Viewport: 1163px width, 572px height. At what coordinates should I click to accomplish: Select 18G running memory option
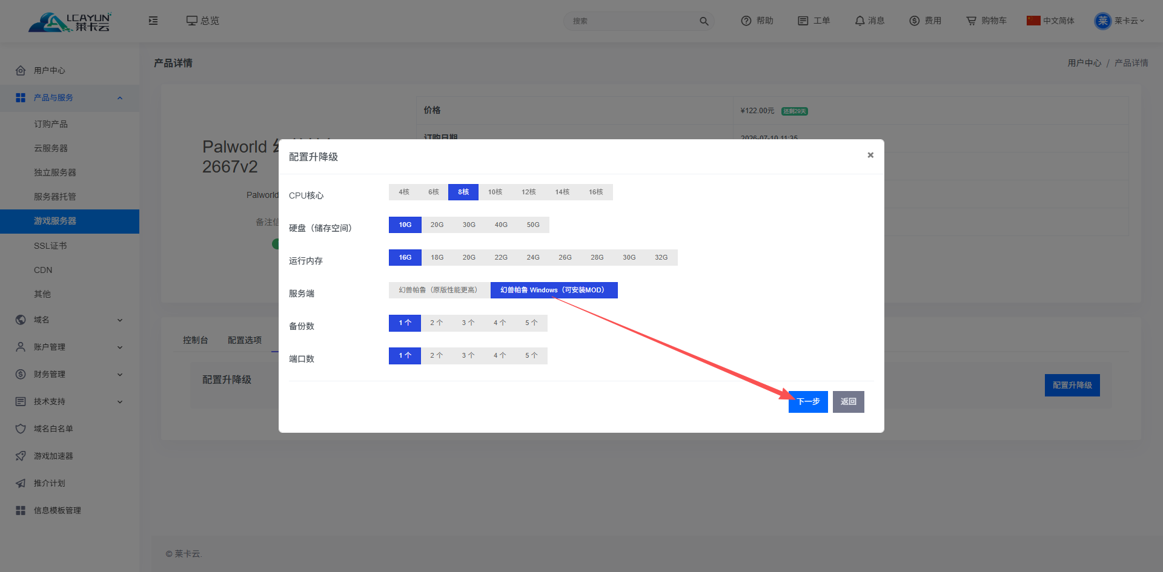[x=437, y=257]
